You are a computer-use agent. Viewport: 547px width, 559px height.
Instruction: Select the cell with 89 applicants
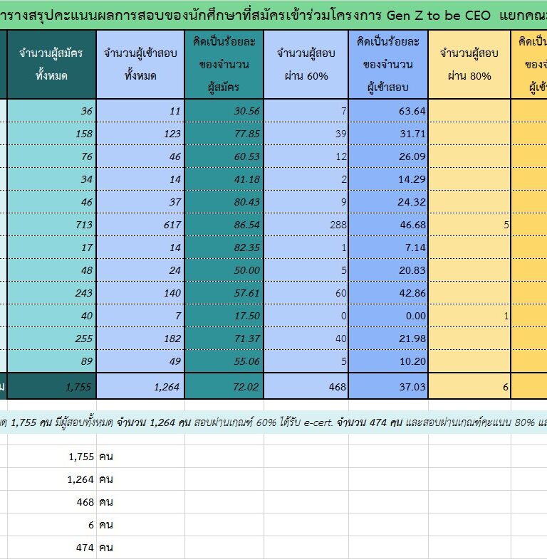[x=51, y=361]
